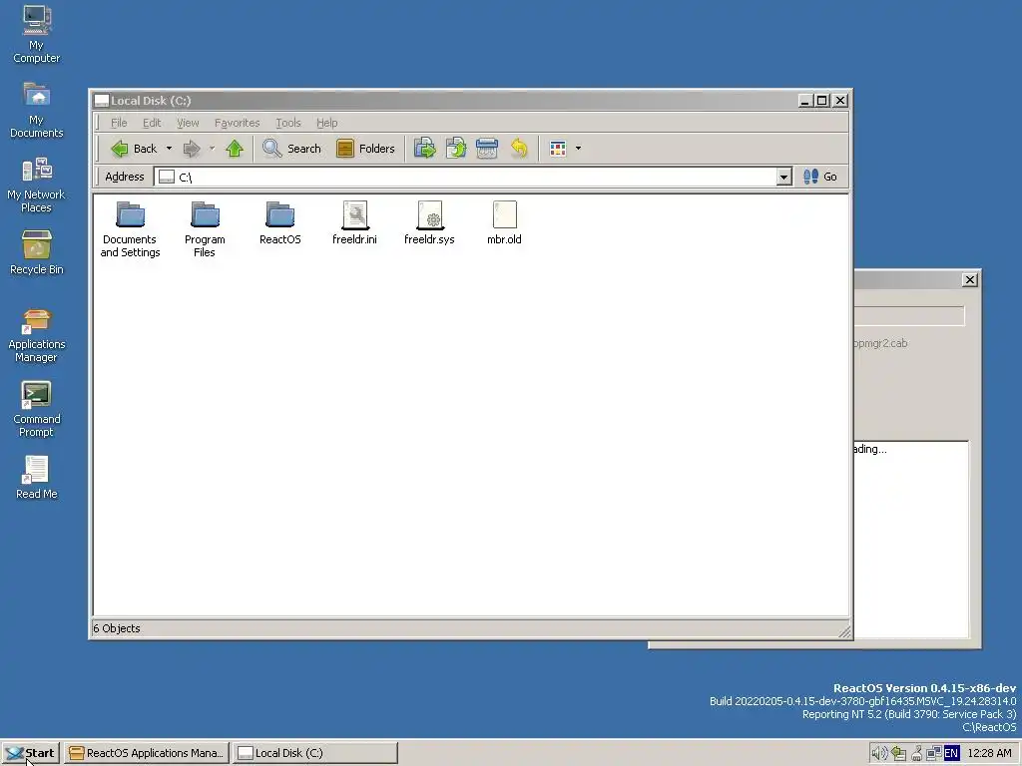
Task: Click the network connection tray icon
Action: [934, 753]
